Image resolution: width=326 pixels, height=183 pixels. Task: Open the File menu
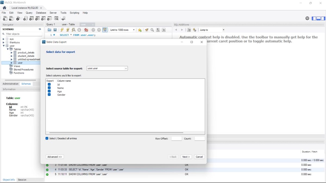tap(4, 13)
